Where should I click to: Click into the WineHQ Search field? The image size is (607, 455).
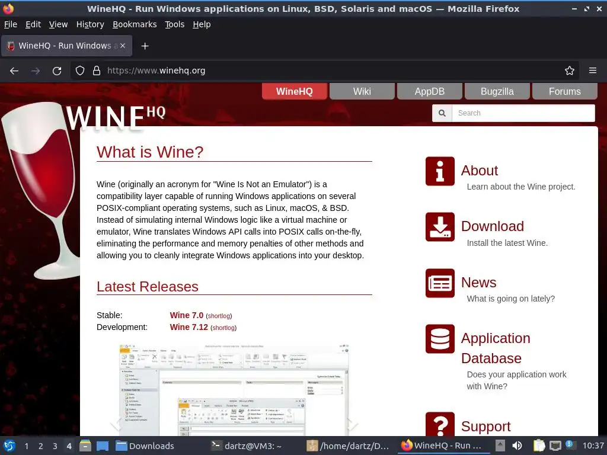pyautogui.click(x=523, y=113)
